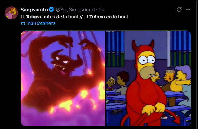The width and height of the screenshot is (198, 129).
Task: Click the 'en la final.' text
Action: pos(117,17)
